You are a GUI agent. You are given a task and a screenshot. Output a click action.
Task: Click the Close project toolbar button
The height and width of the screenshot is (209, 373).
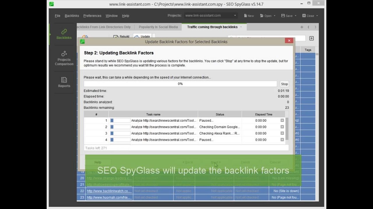coord(308,16)
